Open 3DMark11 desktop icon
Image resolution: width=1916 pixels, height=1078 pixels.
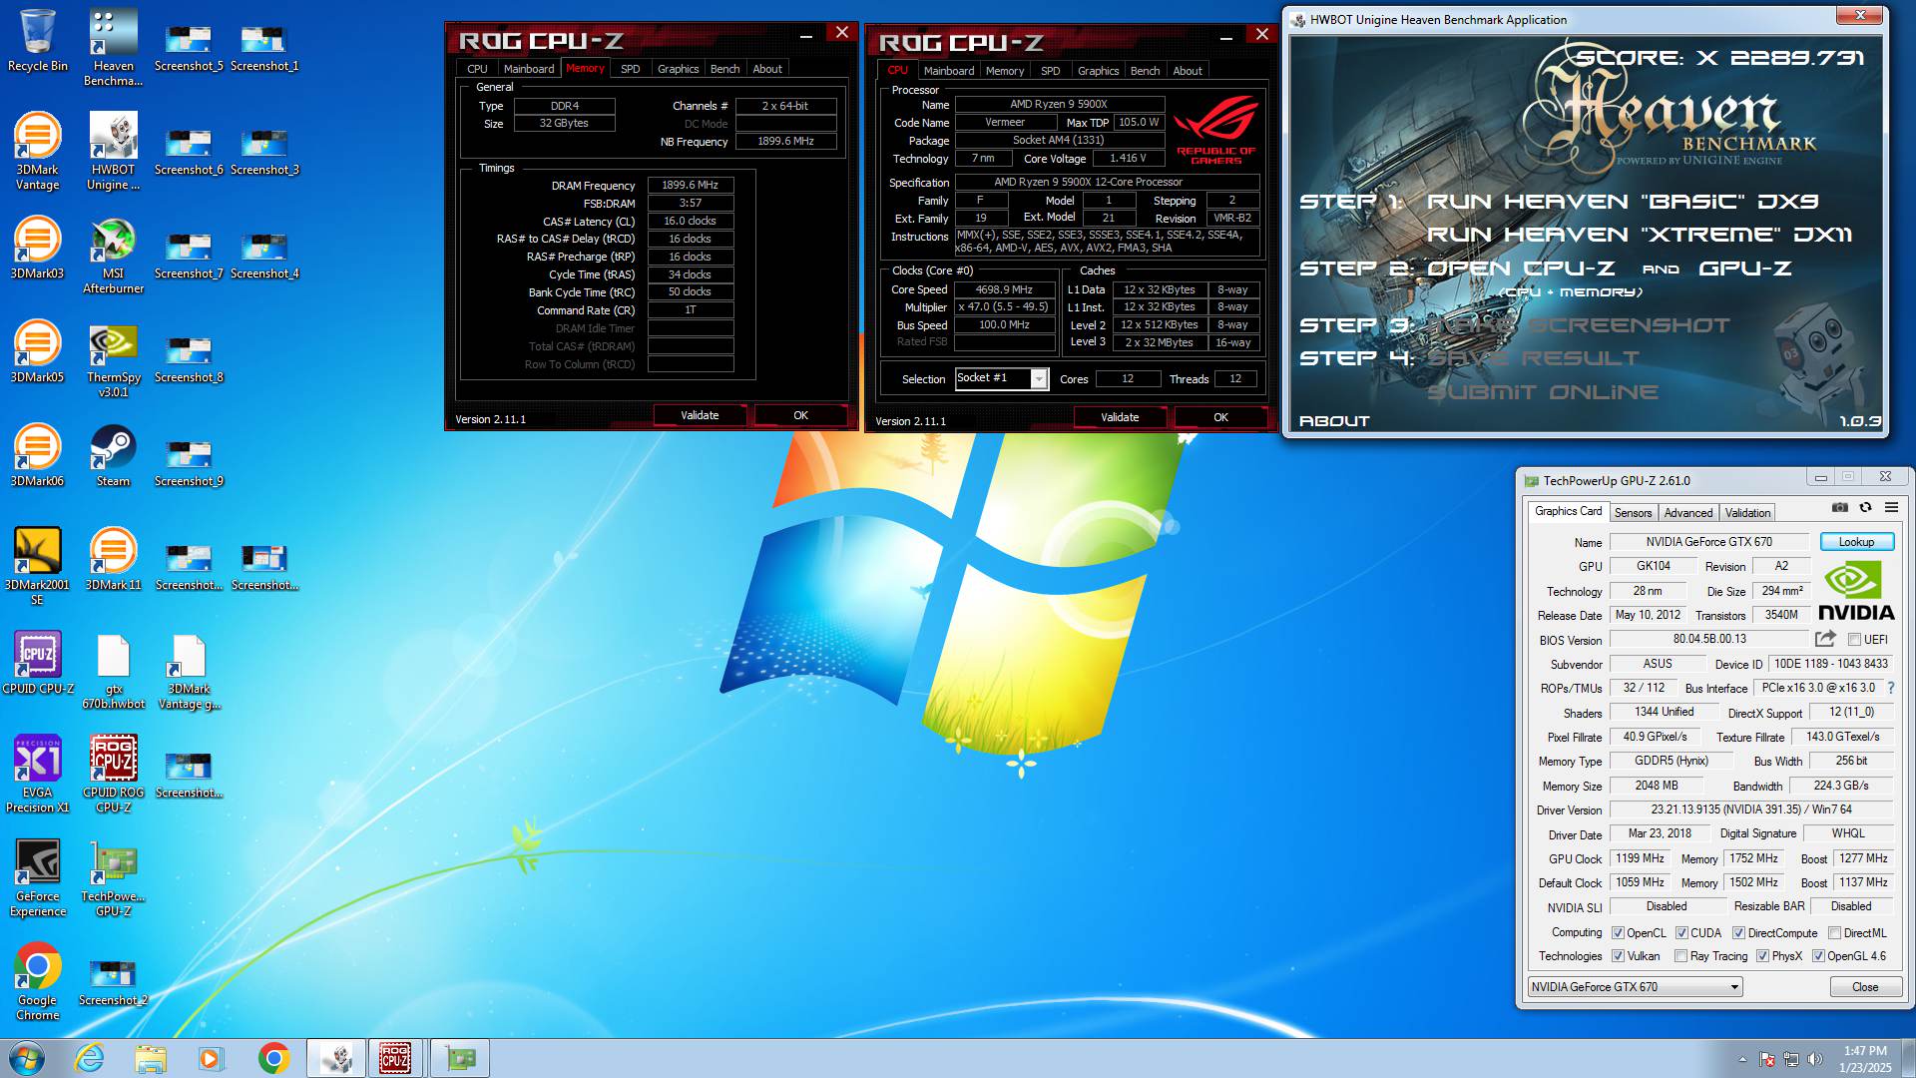pos(113,558)
